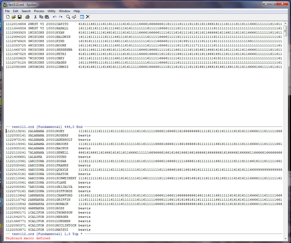Redo with the forward arrow icon
The image size is (291, 243).
coord(61,17)
